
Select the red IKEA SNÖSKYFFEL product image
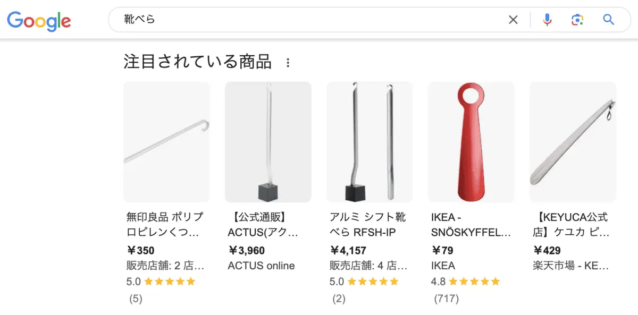click(471, 142)
